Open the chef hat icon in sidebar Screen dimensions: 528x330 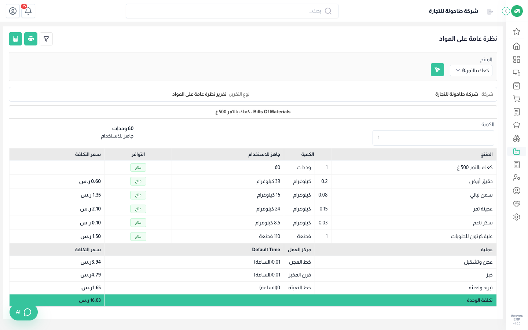pyautogui.click(x=517, y=125)
